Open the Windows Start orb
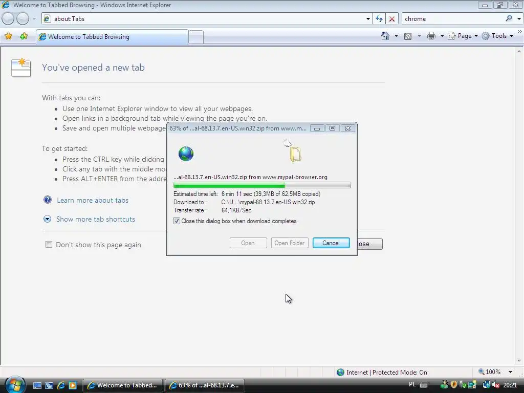Image resolution: width=524 pixels, height=393 pixels. [x=14, y=385]
